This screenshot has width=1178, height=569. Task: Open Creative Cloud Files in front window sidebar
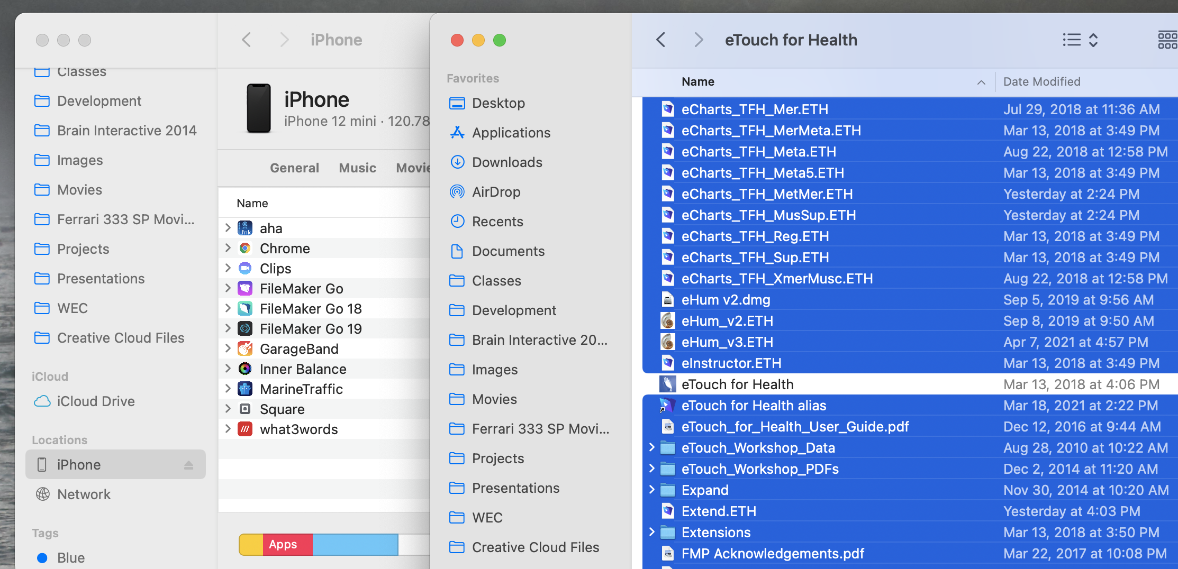(x=535, y=547)
